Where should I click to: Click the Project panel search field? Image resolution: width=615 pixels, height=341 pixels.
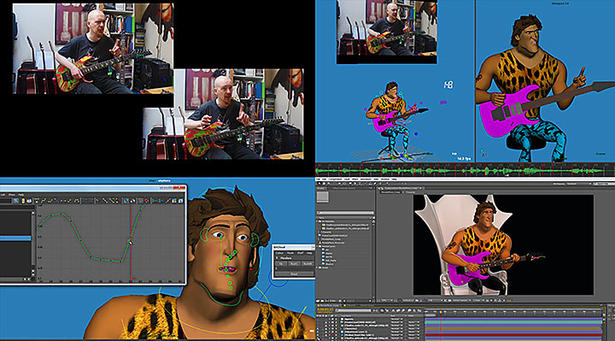[346, 213]
